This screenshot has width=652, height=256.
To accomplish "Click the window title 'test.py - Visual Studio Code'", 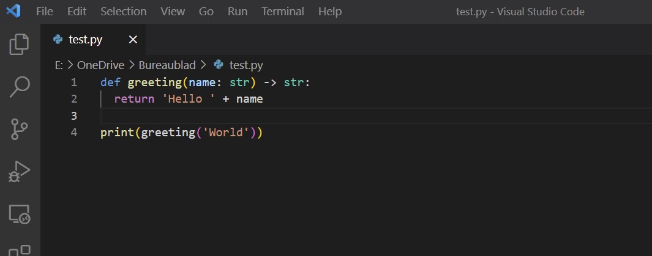I will click(520, 12).
